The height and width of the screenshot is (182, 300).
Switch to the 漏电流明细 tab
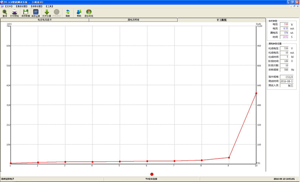tap(133, 20)
